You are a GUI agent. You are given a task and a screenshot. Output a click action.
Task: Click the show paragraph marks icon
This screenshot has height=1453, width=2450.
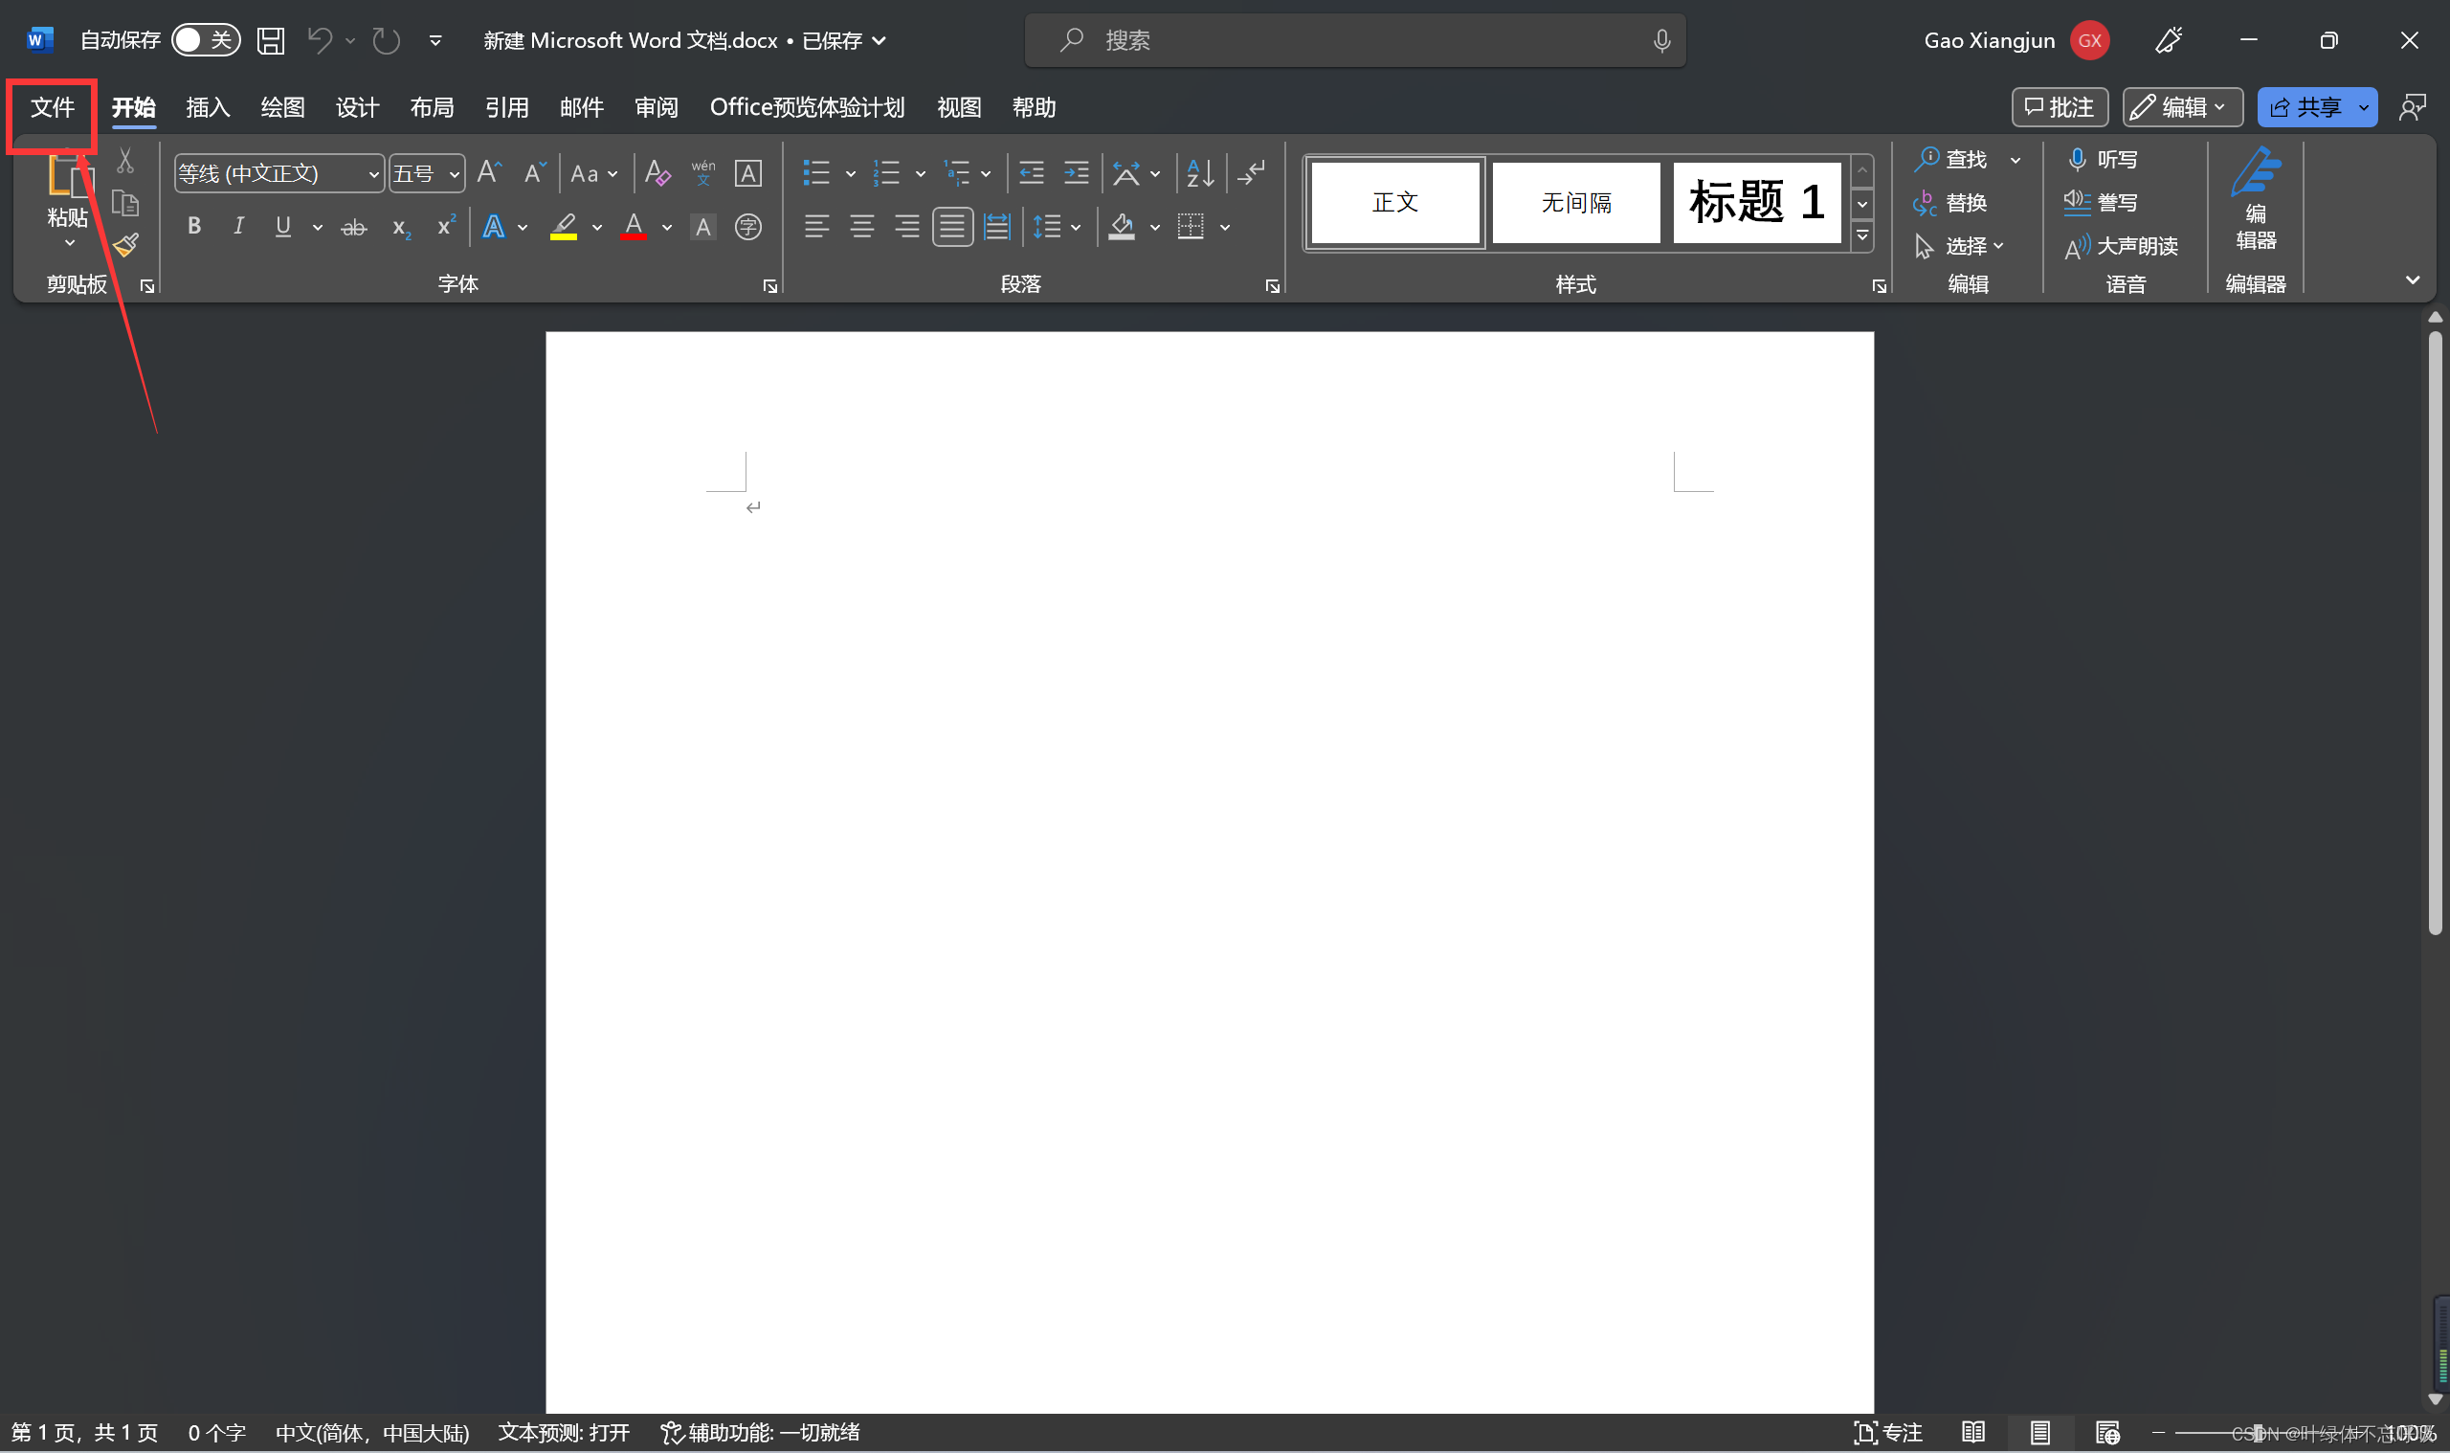click(x=1252, y=173)
